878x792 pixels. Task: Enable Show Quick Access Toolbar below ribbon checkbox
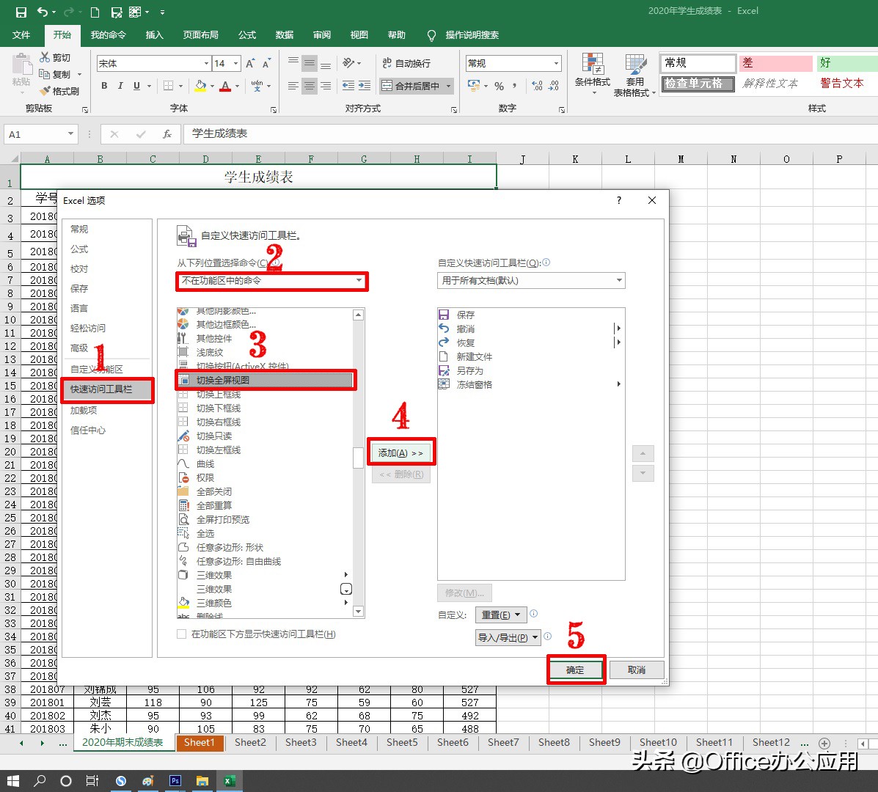181,634
